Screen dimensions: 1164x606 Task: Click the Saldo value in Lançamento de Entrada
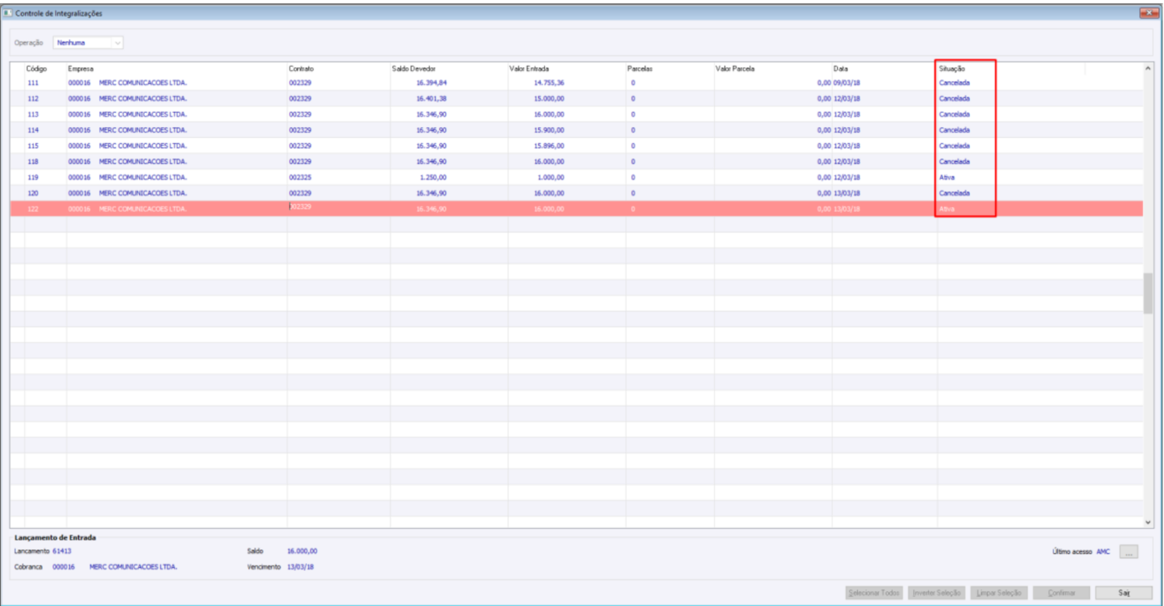click(302, 551)
